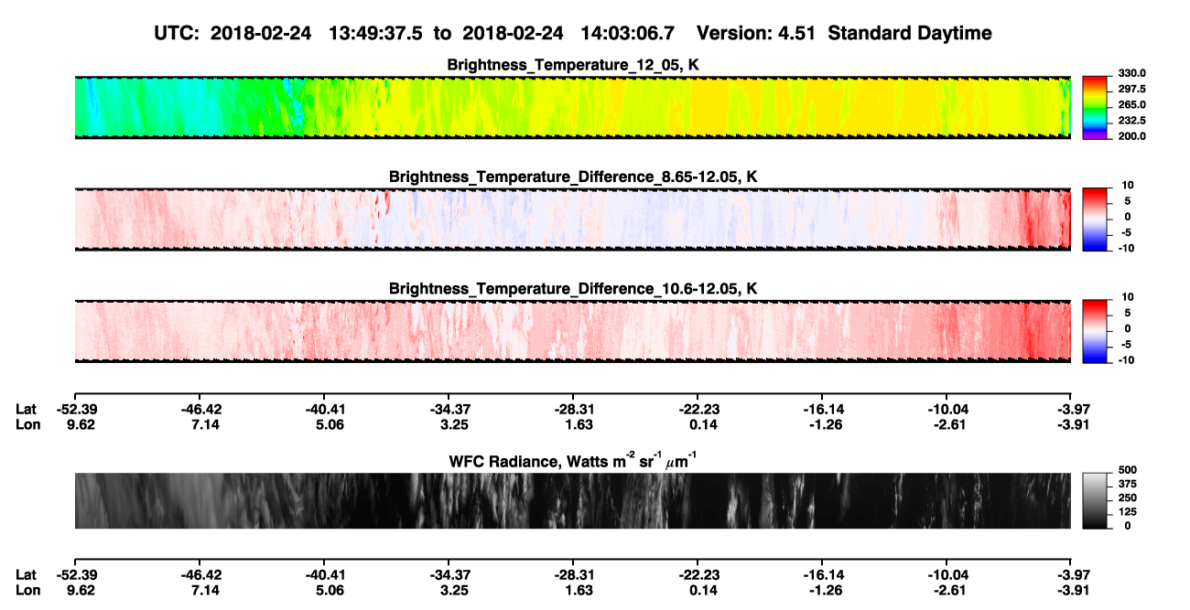Click the WFC Radiance plot title
Image resolution: width=1190 pixels, height=610 pixels.
pos(573,459)
